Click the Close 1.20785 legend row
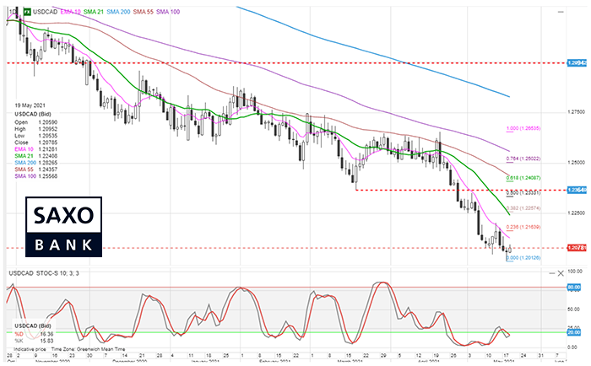Viewport: 591px width, 366px height. [35, 143]
